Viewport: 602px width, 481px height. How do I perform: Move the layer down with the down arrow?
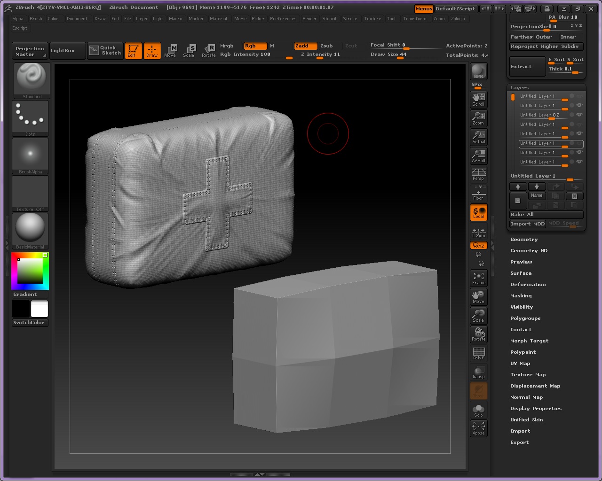(x=537, y=186)
